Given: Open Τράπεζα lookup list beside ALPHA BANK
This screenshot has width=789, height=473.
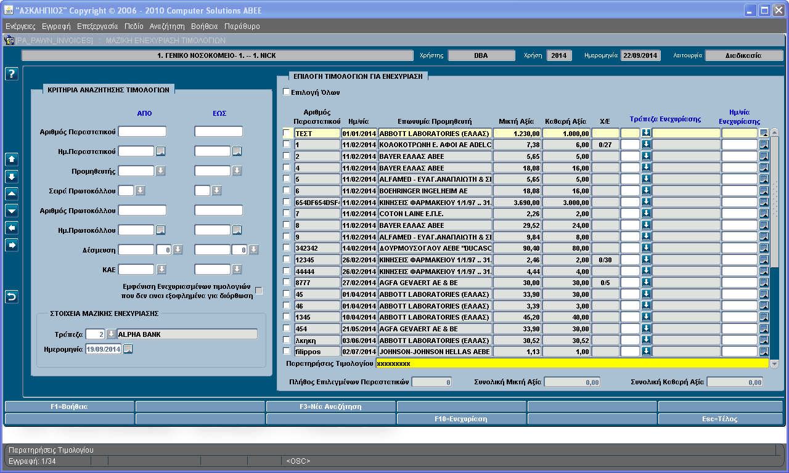Looking at the screenshot, I should (111, 334).
